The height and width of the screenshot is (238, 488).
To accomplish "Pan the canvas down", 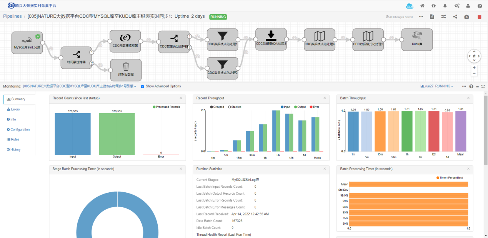I will (x=474, y=61).
